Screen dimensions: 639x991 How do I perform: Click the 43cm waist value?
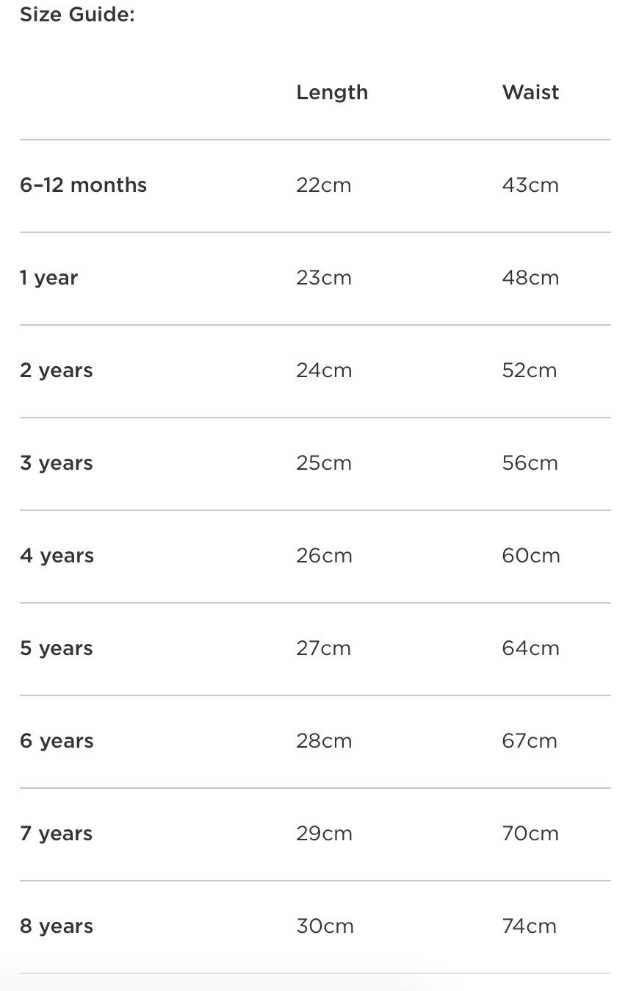pos(530,185)
